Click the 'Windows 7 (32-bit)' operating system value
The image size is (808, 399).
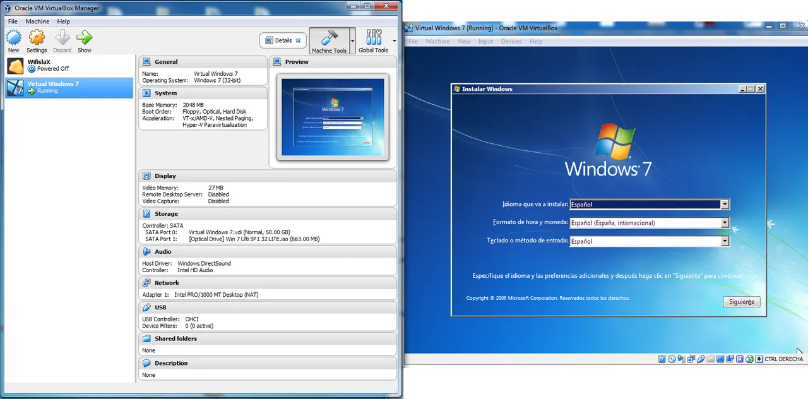pos(217,80)
